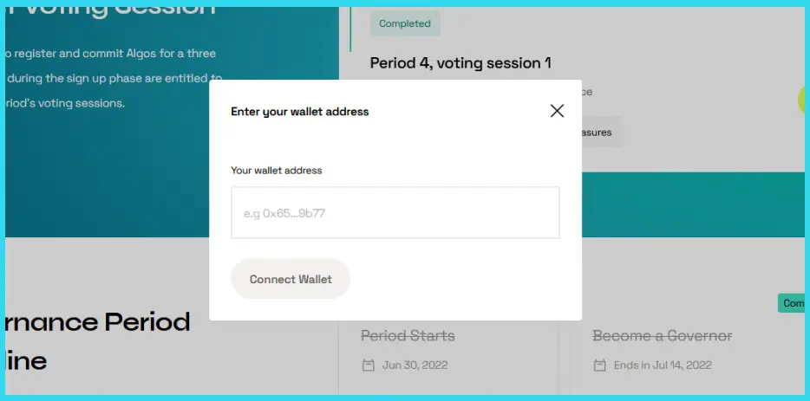Select the Completed badge above Period 4
This screenshot has width=810, height=401.
pyautogui.click(x=405, y=24)
